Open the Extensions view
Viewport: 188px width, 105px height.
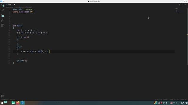[2, 25]
